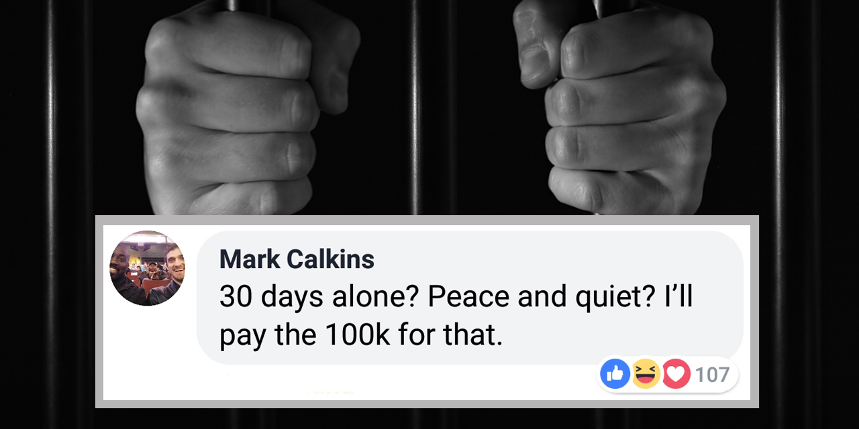Click the prison bar between the hands
The height and width of the screenshot is (429, 859).
coord(414,107)
